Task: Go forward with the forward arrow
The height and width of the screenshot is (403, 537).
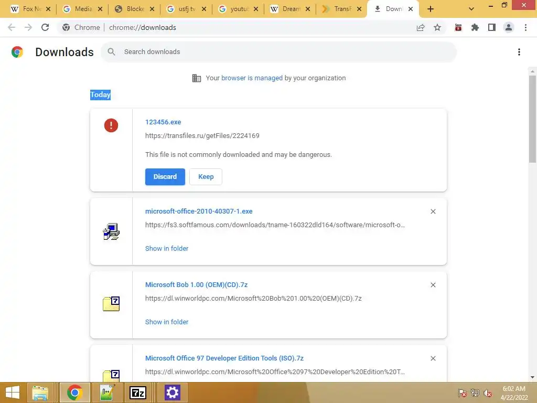Action: [28, 27]
